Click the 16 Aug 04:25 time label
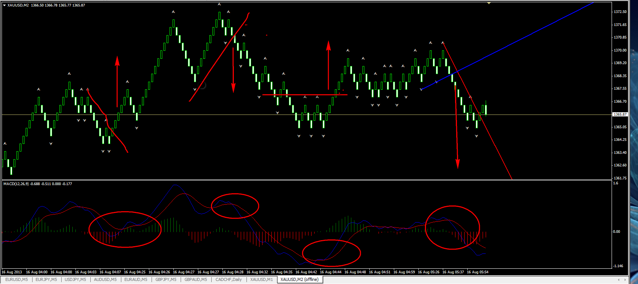The width and height of the screenshot is (638, 284). point(135,272)
